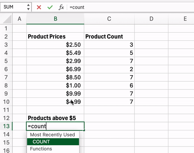Select row 13 header
Viewport: 194px width, 153px height.
(6, 126)
